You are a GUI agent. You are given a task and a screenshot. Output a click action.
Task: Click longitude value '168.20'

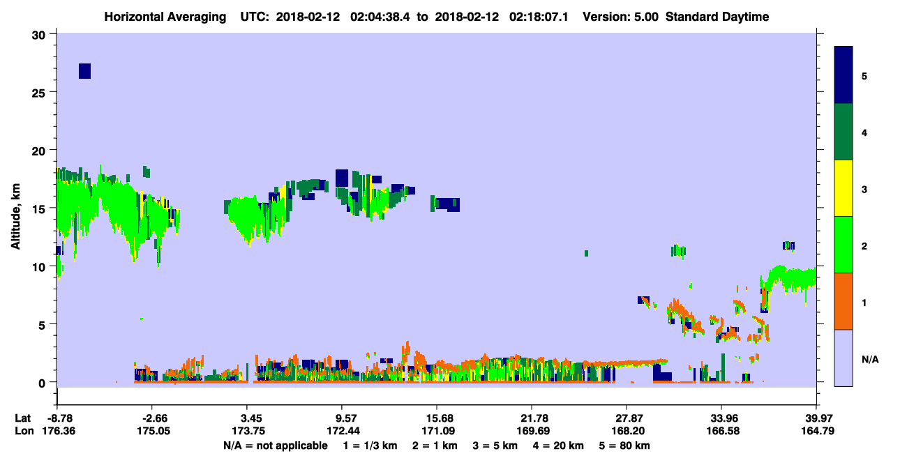point(627,432)
